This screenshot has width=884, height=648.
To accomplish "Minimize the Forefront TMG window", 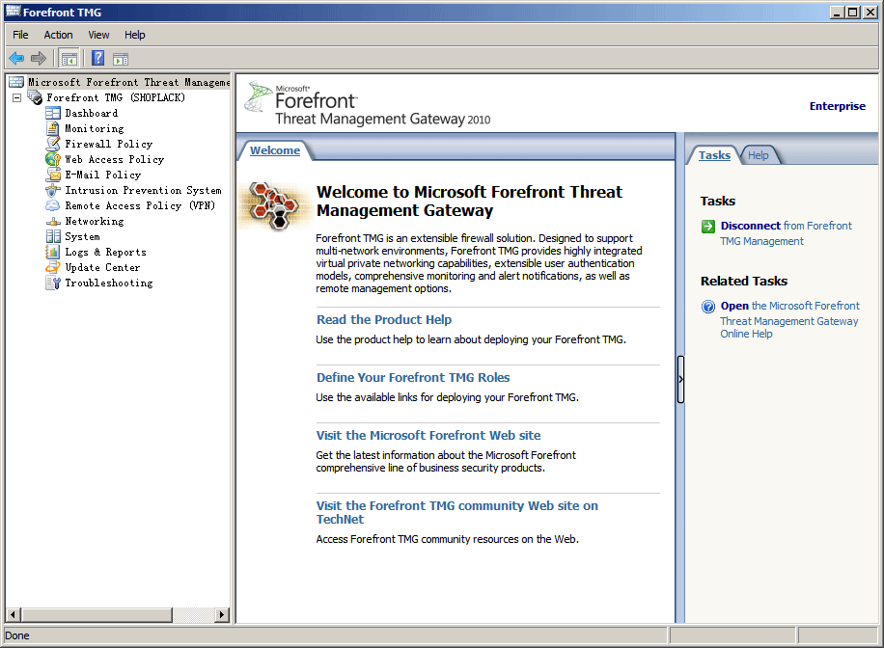I will pyautogui.click(x=838, y=12).
